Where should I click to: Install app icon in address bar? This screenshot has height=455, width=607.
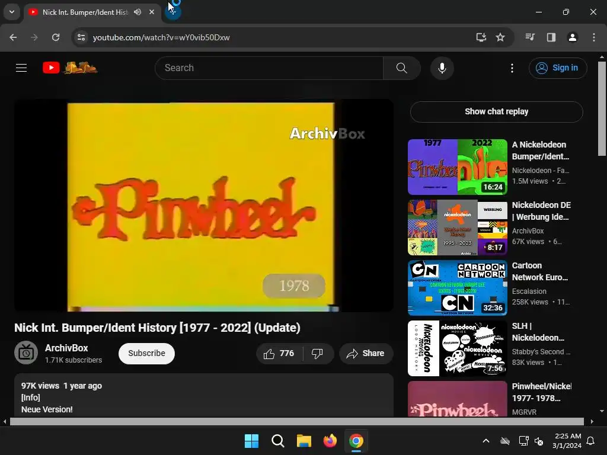tap(481, 37)
